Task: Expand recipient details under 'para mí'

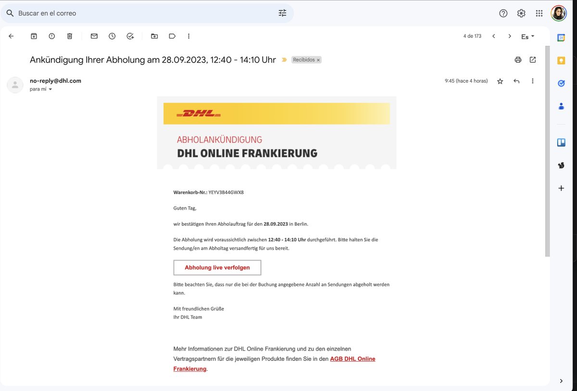Action: click(50, 89)
